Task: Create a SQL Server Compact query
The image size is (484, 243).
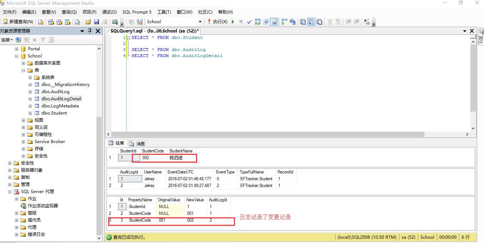Action: pos(77,22)
